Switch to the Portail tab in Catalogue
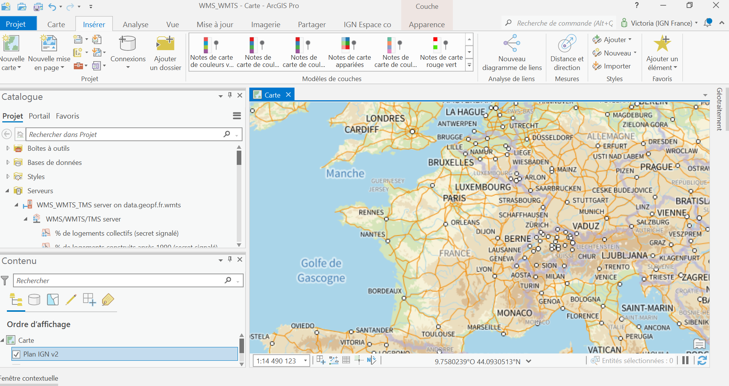 39,116
